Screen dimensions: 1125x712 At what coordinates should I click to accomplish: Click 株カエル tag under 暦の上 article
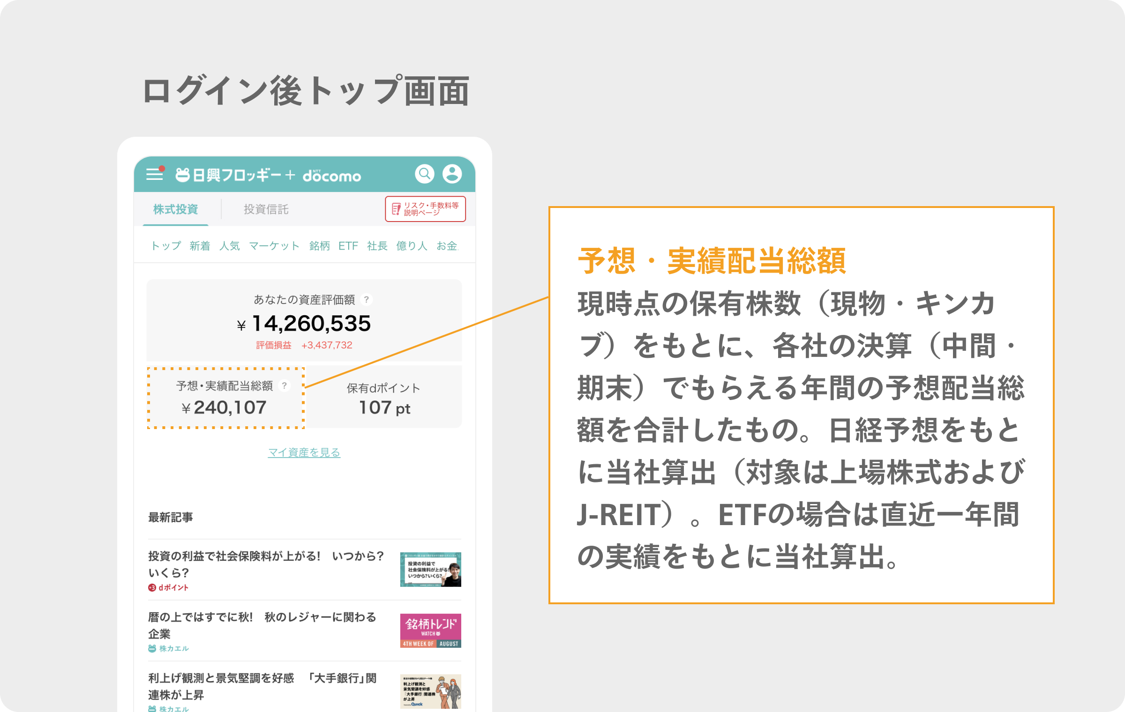coord(169,648)
